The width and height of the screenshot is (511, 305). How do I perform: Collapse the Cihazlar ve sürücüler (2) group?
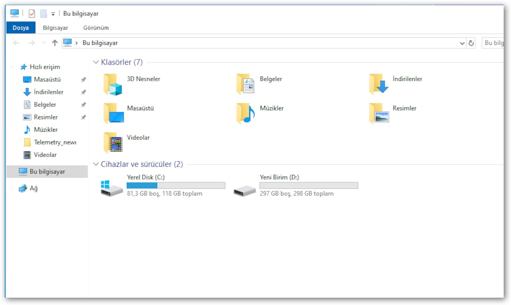coord(96,164)
